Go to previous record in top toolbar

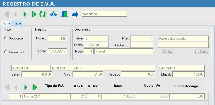coord(15,14)
